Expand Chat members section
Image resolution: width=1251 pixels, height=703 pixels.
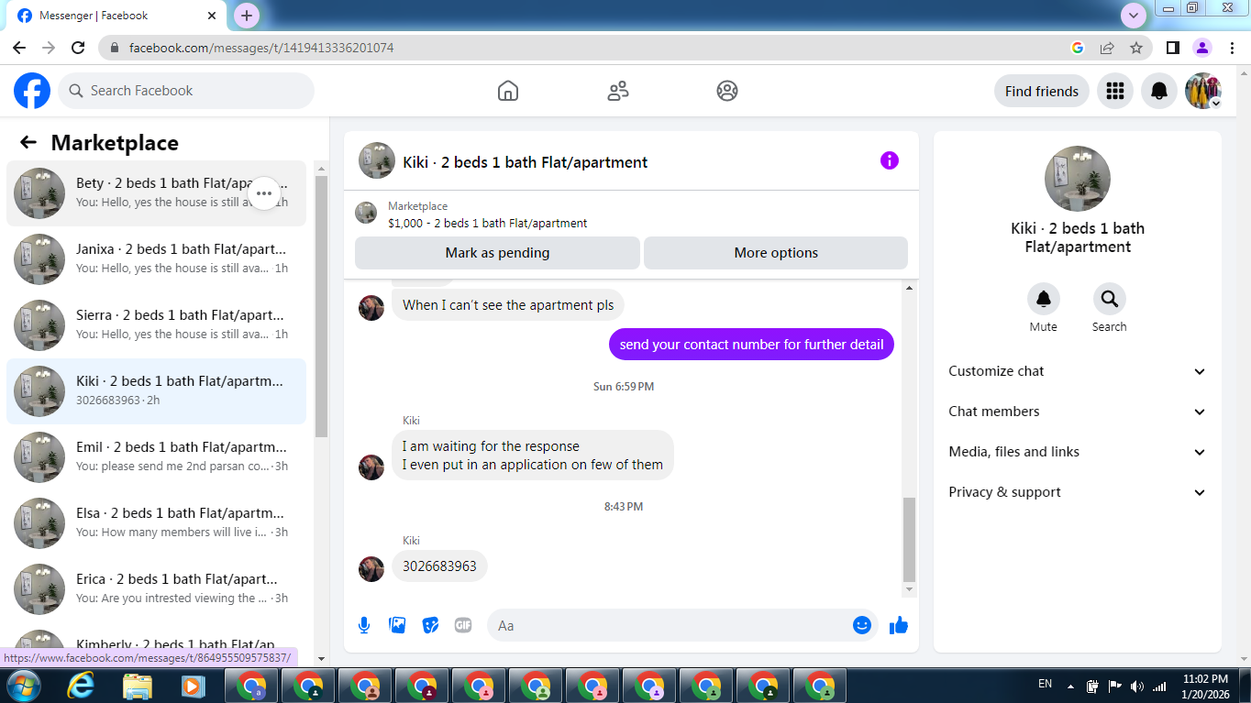pos(1078,412)
